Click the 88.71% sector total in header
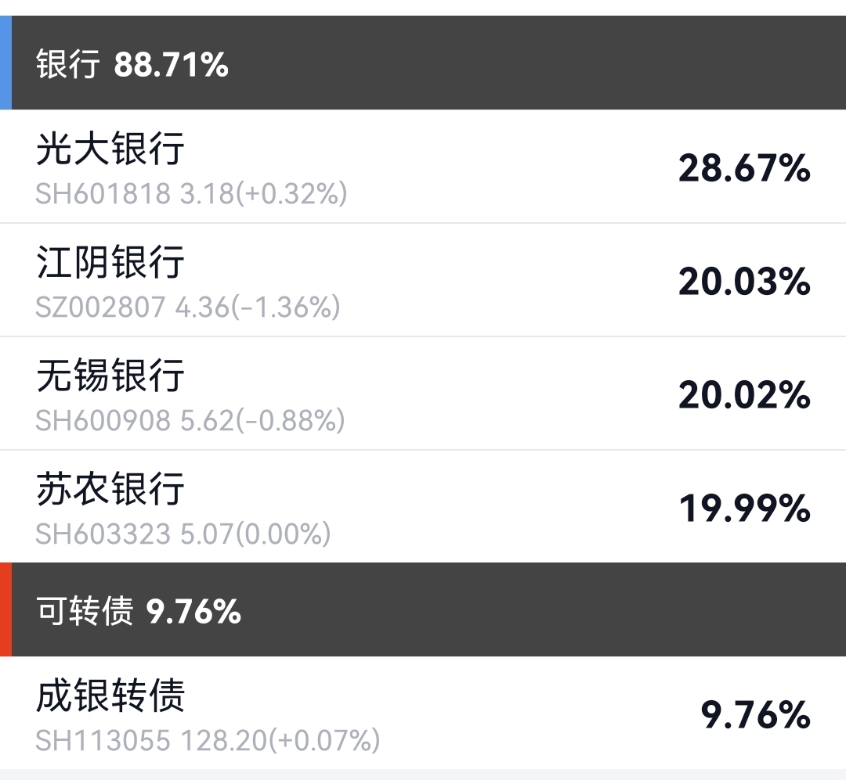Screen dimensions: 846x780 (x=171, y=64)
